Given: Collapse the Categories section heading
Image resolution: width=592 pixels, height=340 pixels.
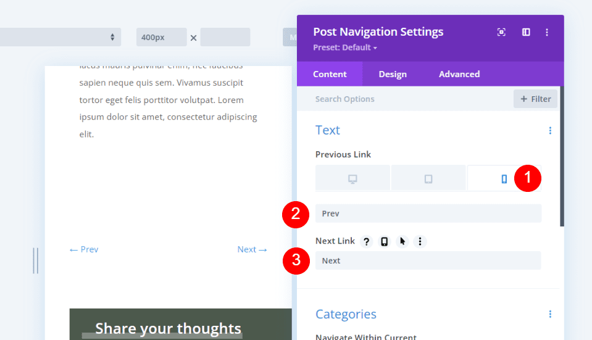Looking at the screenshot, I should click(x=346, y=314).
